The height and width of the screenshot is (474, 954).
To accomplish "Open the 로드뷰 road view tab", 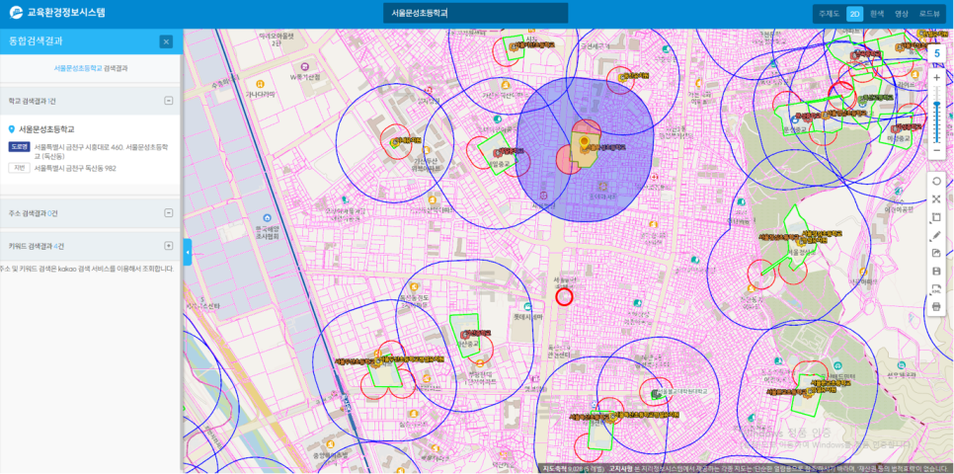I will pyautogui.click(x=929, y=14).
